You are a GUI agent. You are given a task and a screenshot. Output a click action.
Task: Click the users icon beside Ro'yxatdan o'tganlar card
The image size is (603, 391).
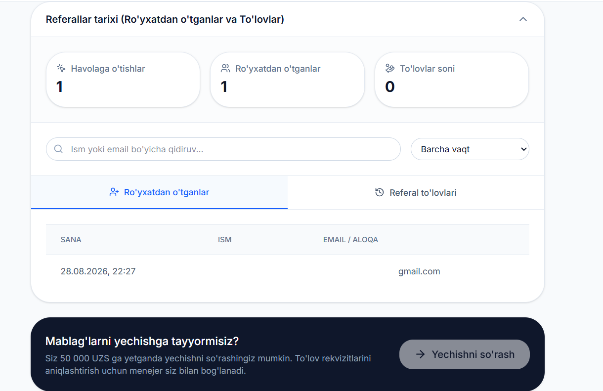click(225, 68)
